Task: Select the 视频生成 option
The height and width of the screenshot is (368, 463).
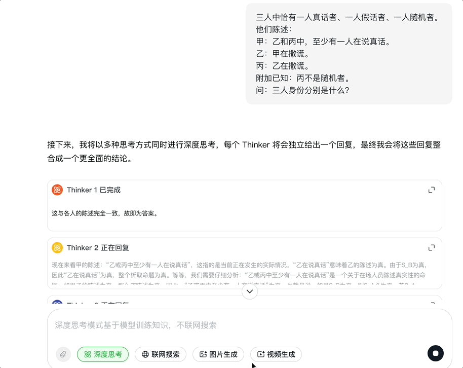Action: pos(276,354)
